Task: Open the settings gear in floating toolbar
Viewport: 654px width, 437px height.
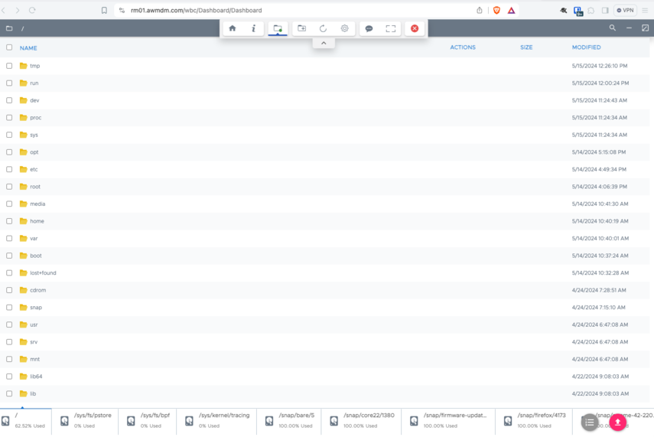Action: click(344, 28)
